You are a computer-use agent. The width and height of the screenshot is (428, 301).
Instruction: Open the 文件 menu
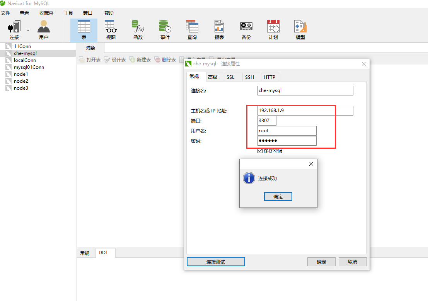[5, 13]
